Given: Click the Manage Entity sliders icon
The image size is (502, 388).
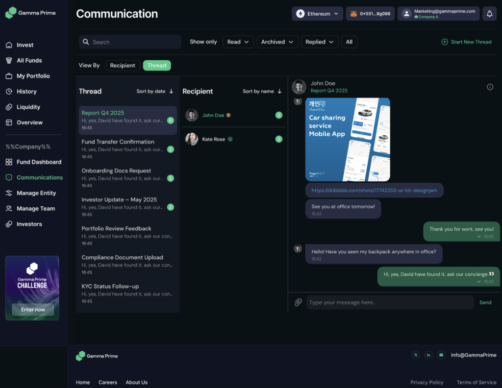Looking at the screenshot, I should (9, 193).
